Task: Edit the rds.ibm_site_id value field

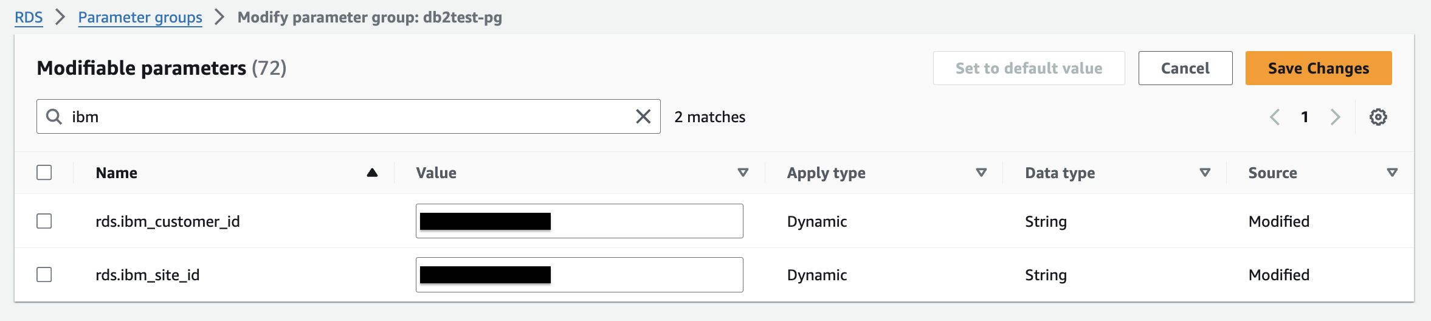Action: tap(644, 275)
